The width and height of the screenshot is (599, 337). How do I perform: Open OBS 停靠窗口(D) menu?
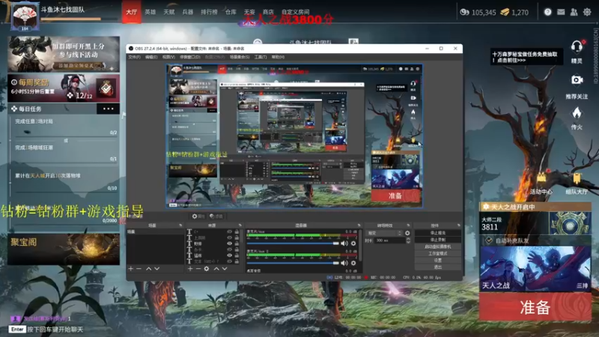(190, 57)
